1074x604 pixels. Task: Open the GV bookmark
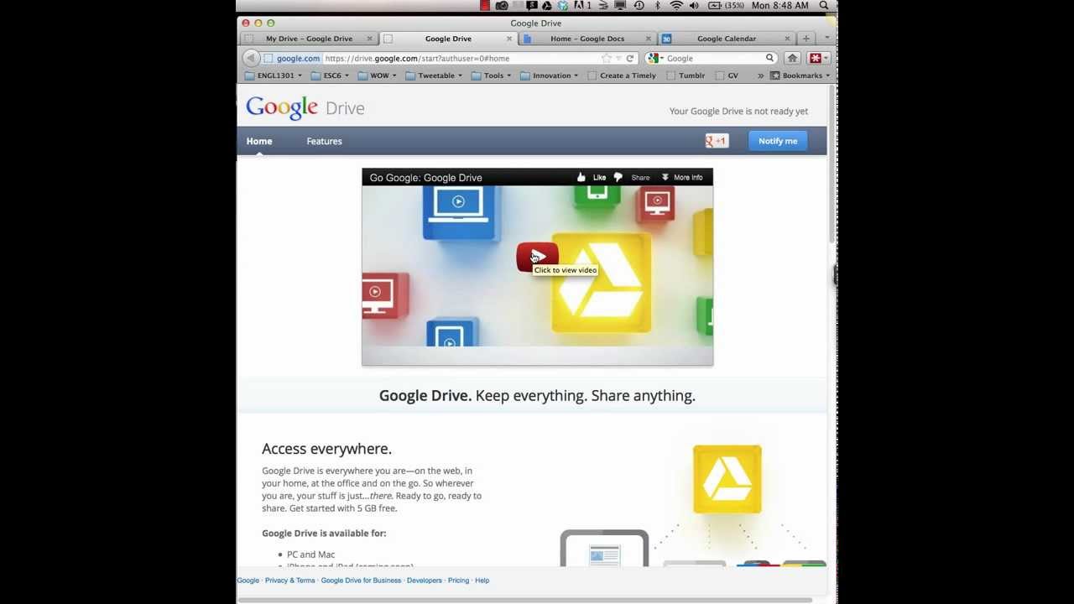tap(727, 75)
